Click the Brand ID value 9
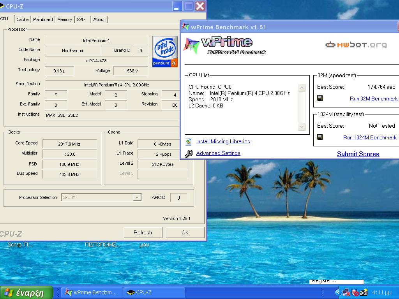The width and height of the screenshot is (399, 299). click(x=141, y=51)
